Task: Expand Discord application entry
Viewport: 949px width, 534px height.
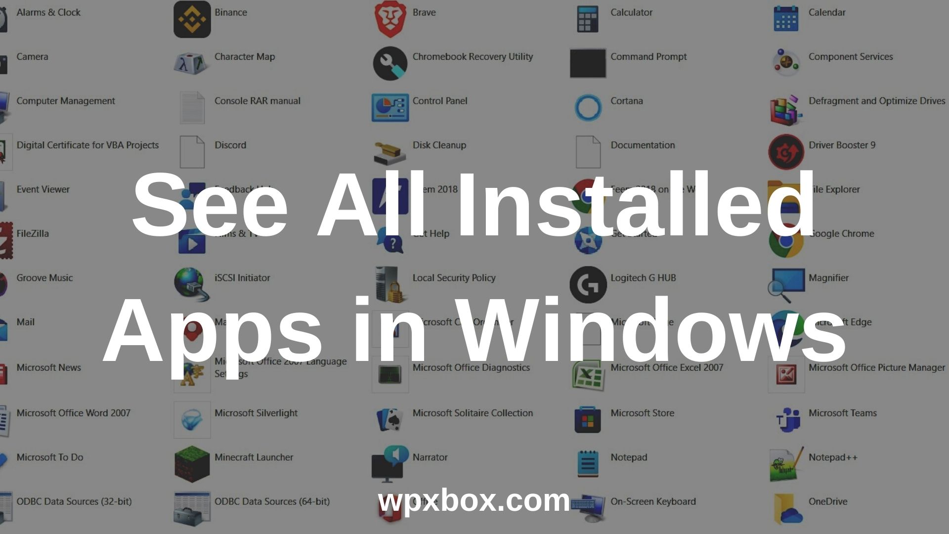Action: [x=228, y=145]
